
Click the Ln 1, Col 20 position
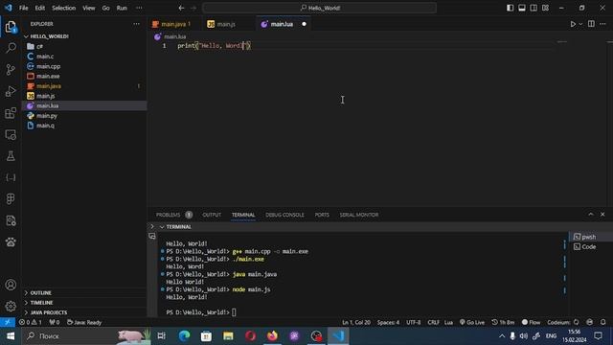356,322
